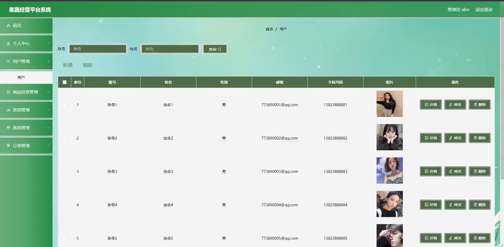Expand the 订单管理 chevron arrow
Viewport: 504px width, 247px height.
point(48,146)
